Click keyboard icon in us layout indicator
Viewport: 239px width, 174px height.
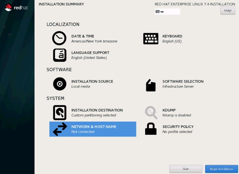[x=158, y=12]
